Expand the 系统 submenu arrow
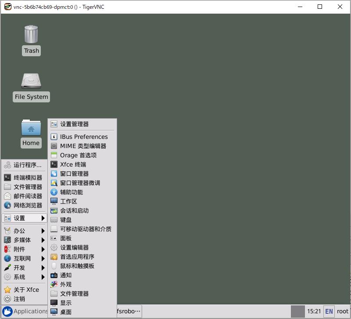This screenshot has width=351, height=319. 43,277
